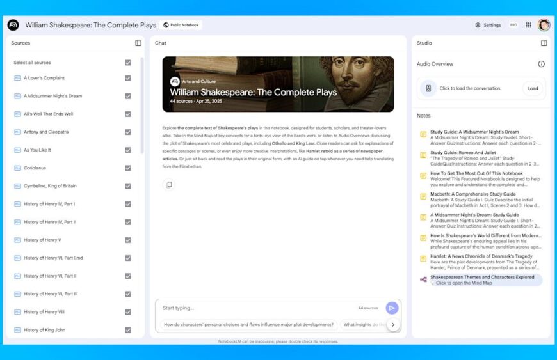
Task: Show more suggested questions with arrow
Action: (x=393, y=325)
